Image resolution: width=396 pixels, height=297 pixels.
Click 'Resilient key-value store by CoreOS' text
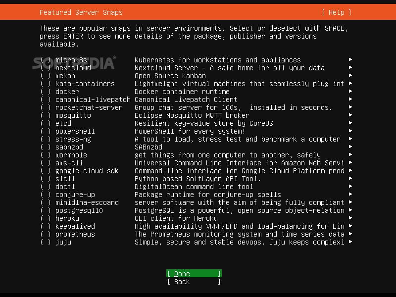(204, 123)
